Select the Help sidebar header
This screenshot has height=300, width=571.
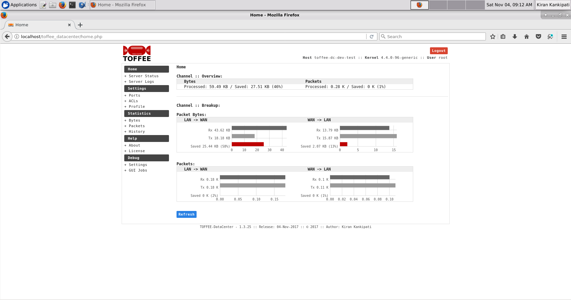(147, 138)
